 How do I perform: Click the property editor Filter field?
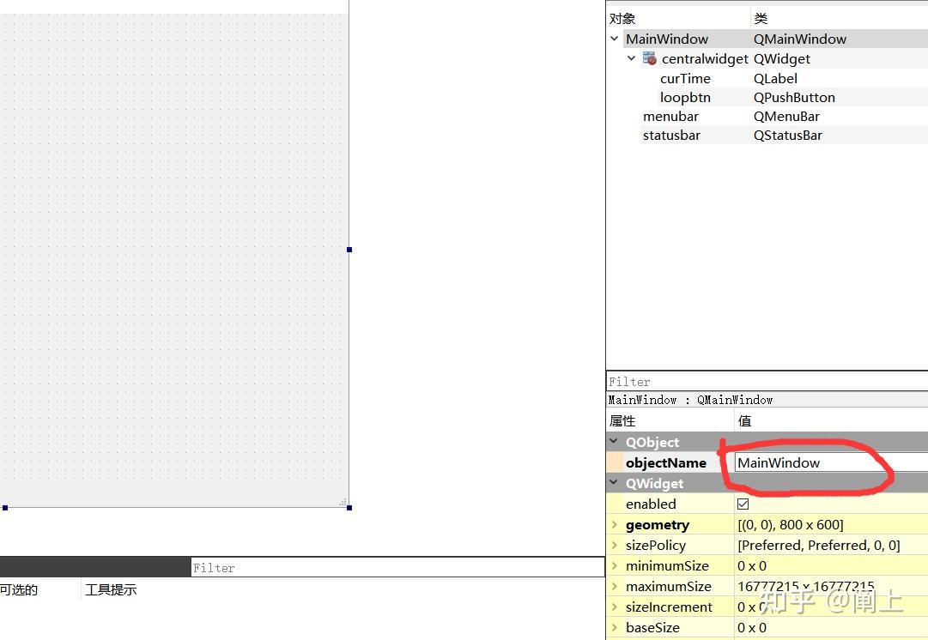point(764,381)
